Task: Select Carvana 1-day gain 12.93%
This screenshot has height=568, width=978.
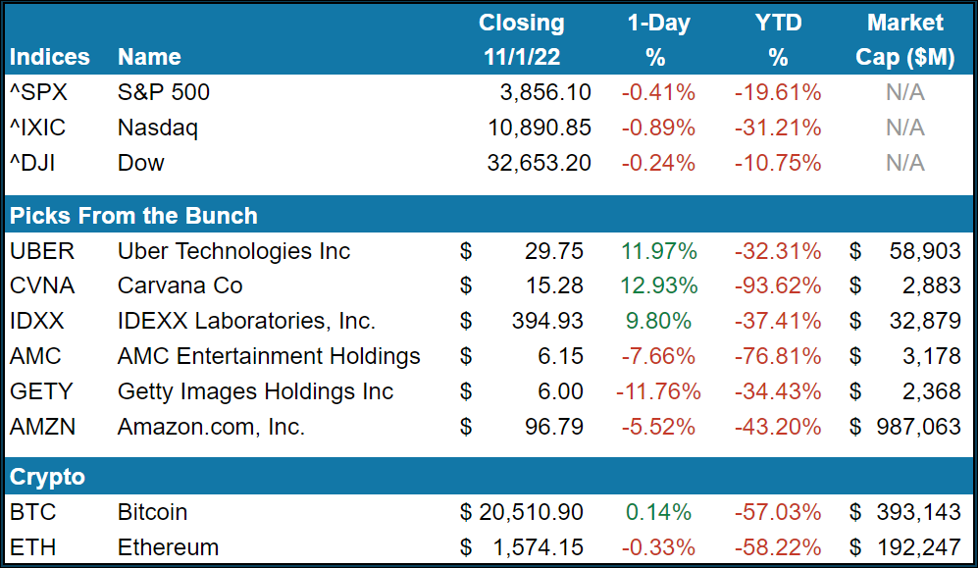Action: tap(659, 286)
